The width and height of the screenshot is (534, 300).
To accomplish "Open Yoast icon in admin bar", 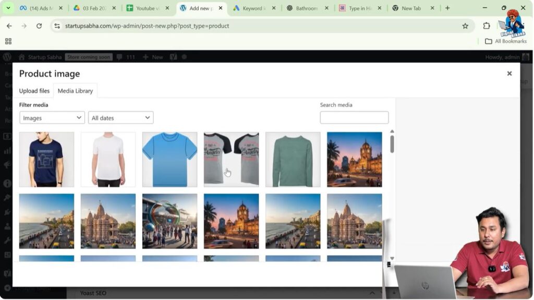I will point(173,57).
